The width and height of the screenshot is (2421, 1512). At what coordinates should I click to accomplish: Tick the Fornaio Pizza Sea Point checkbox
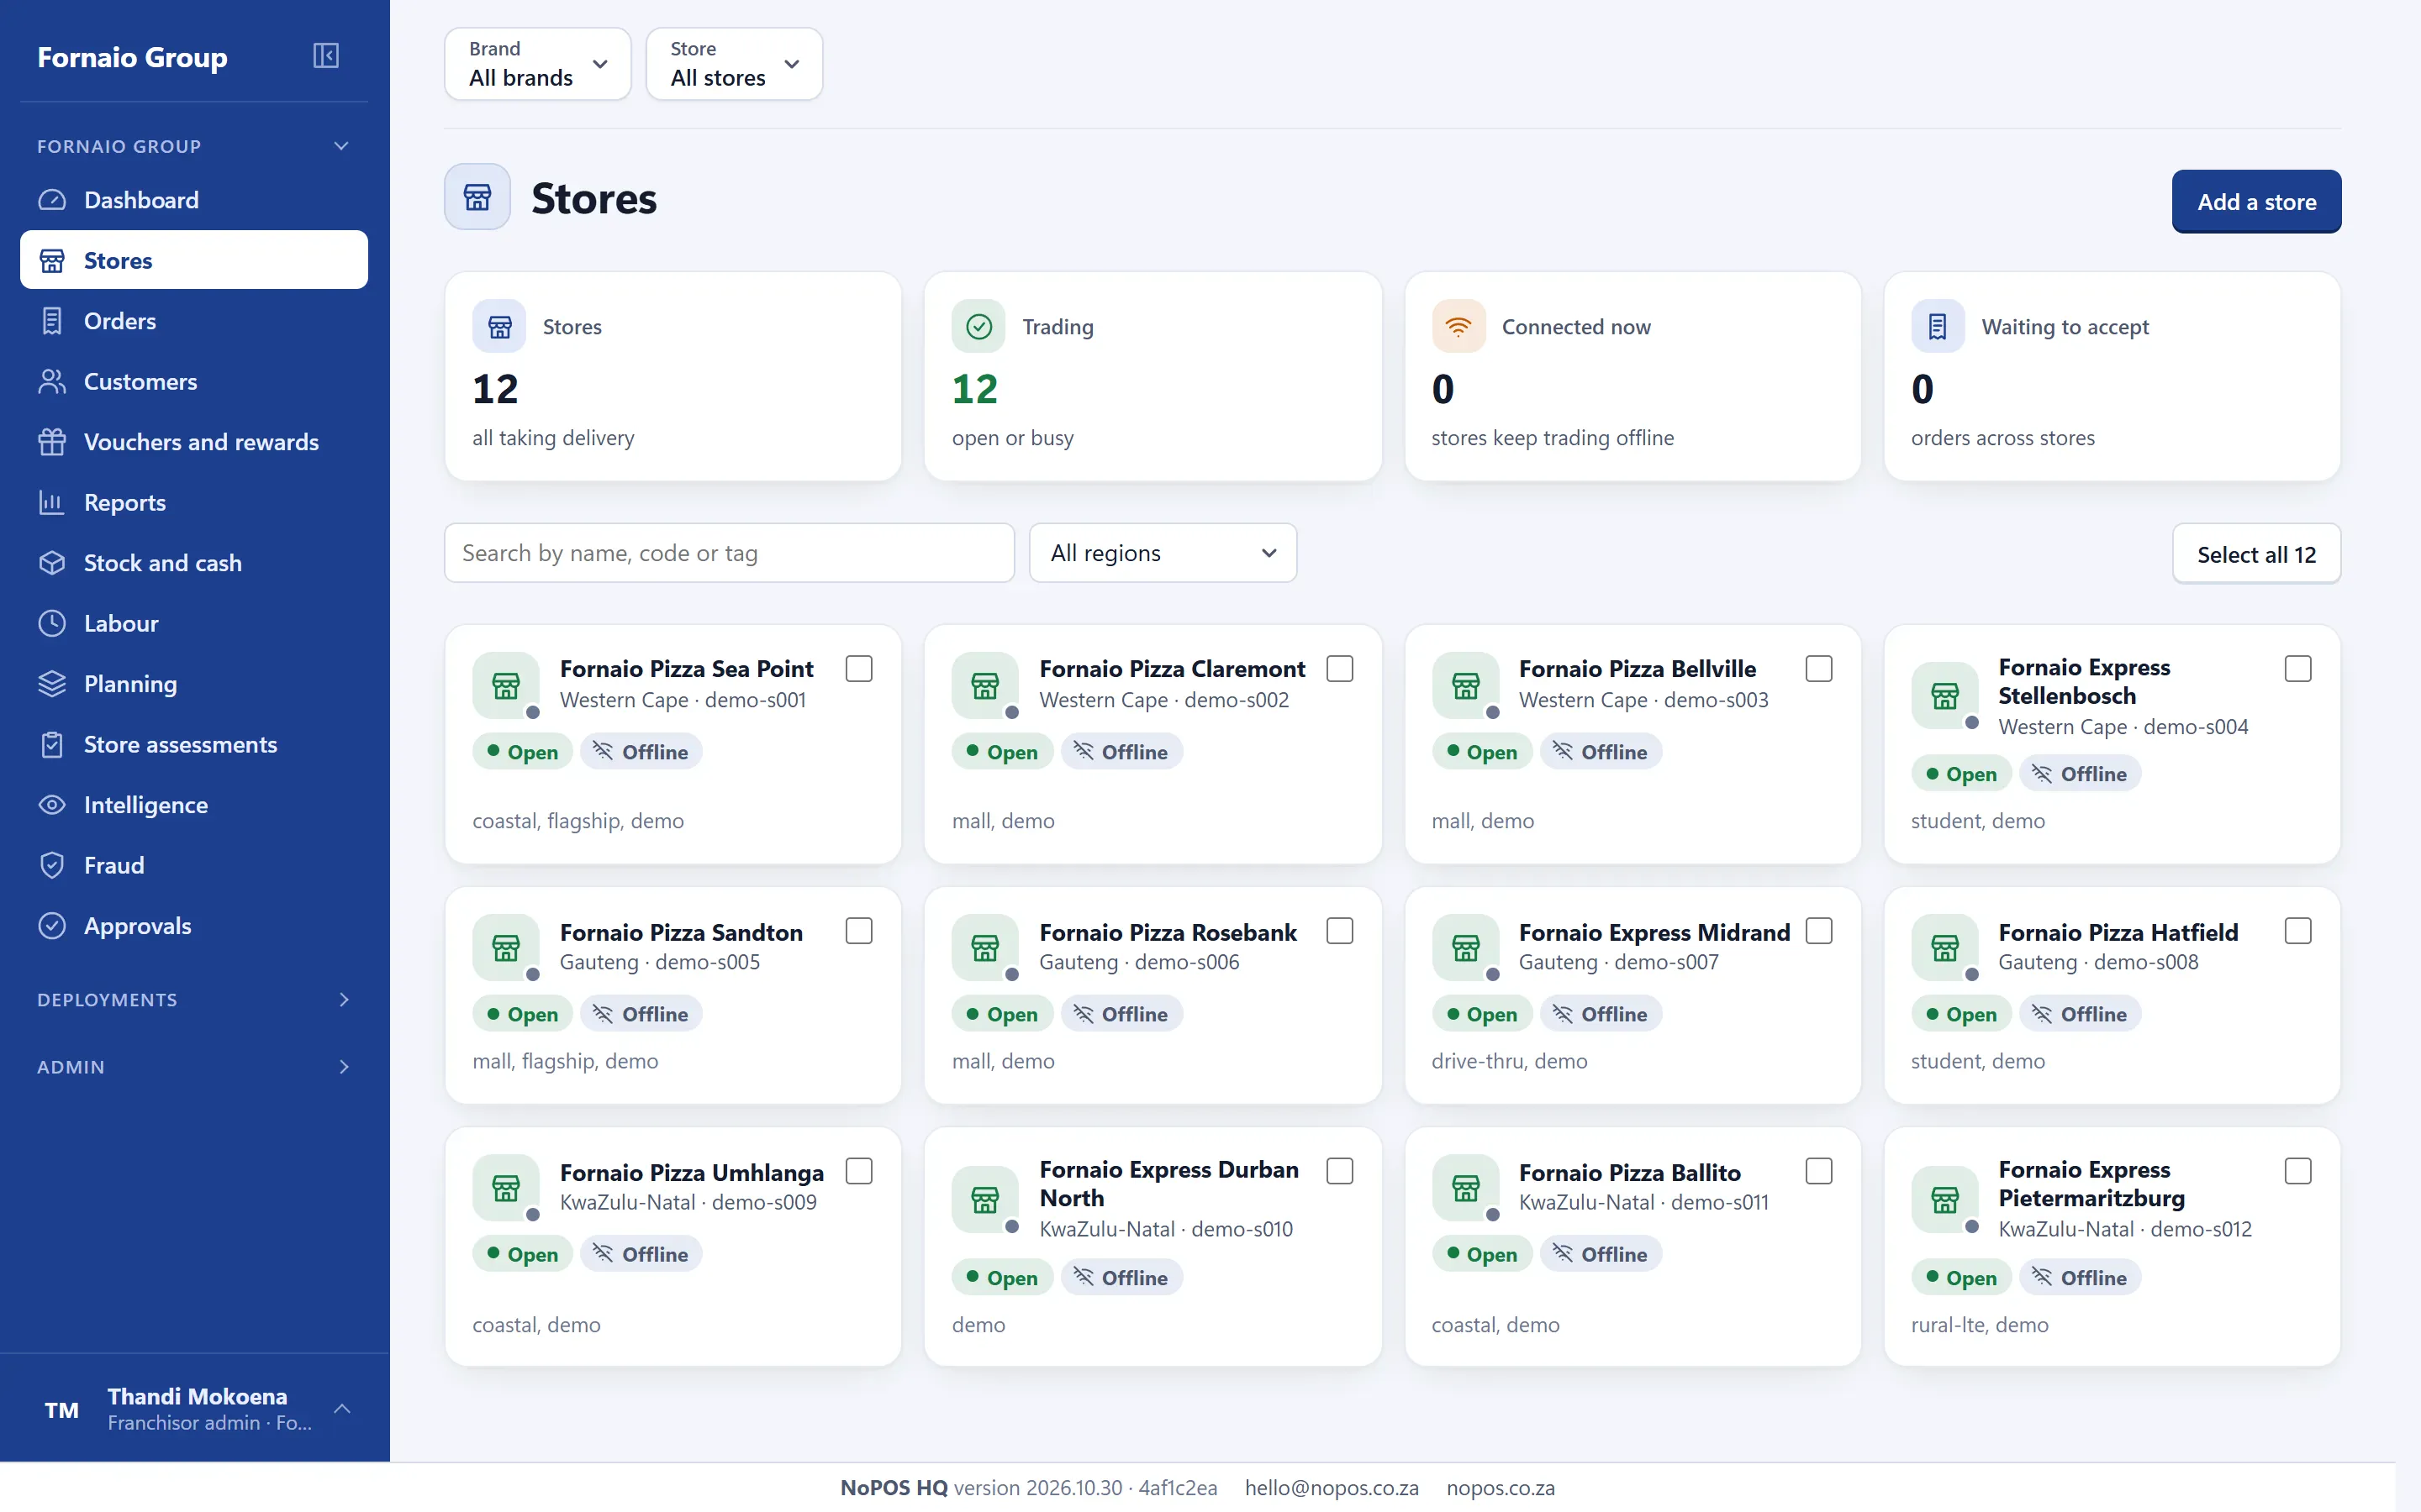[859, 668]
